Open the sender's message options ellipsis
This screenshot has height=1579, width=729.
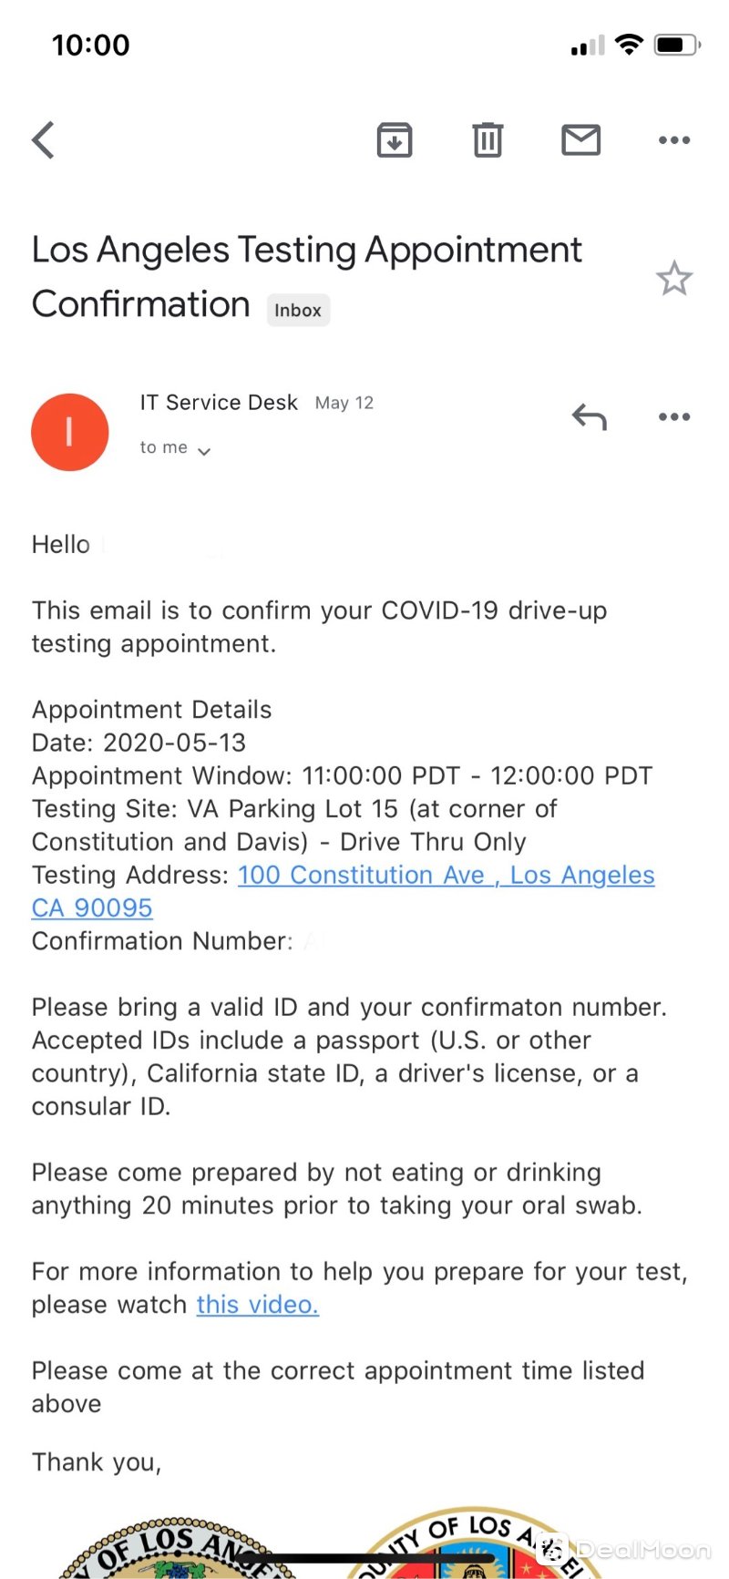(674, 417)
